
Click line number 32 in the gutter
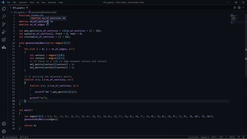click(14, 110)
